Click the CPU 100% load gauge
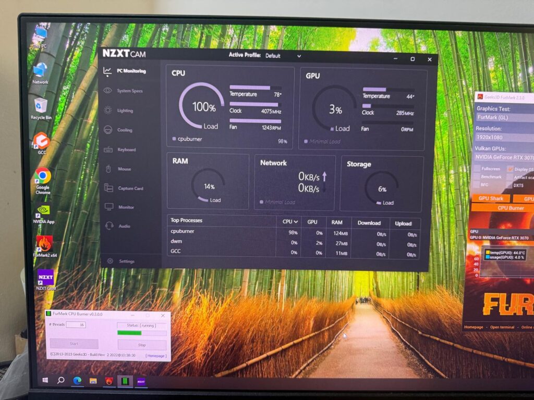 coord(202,106)
